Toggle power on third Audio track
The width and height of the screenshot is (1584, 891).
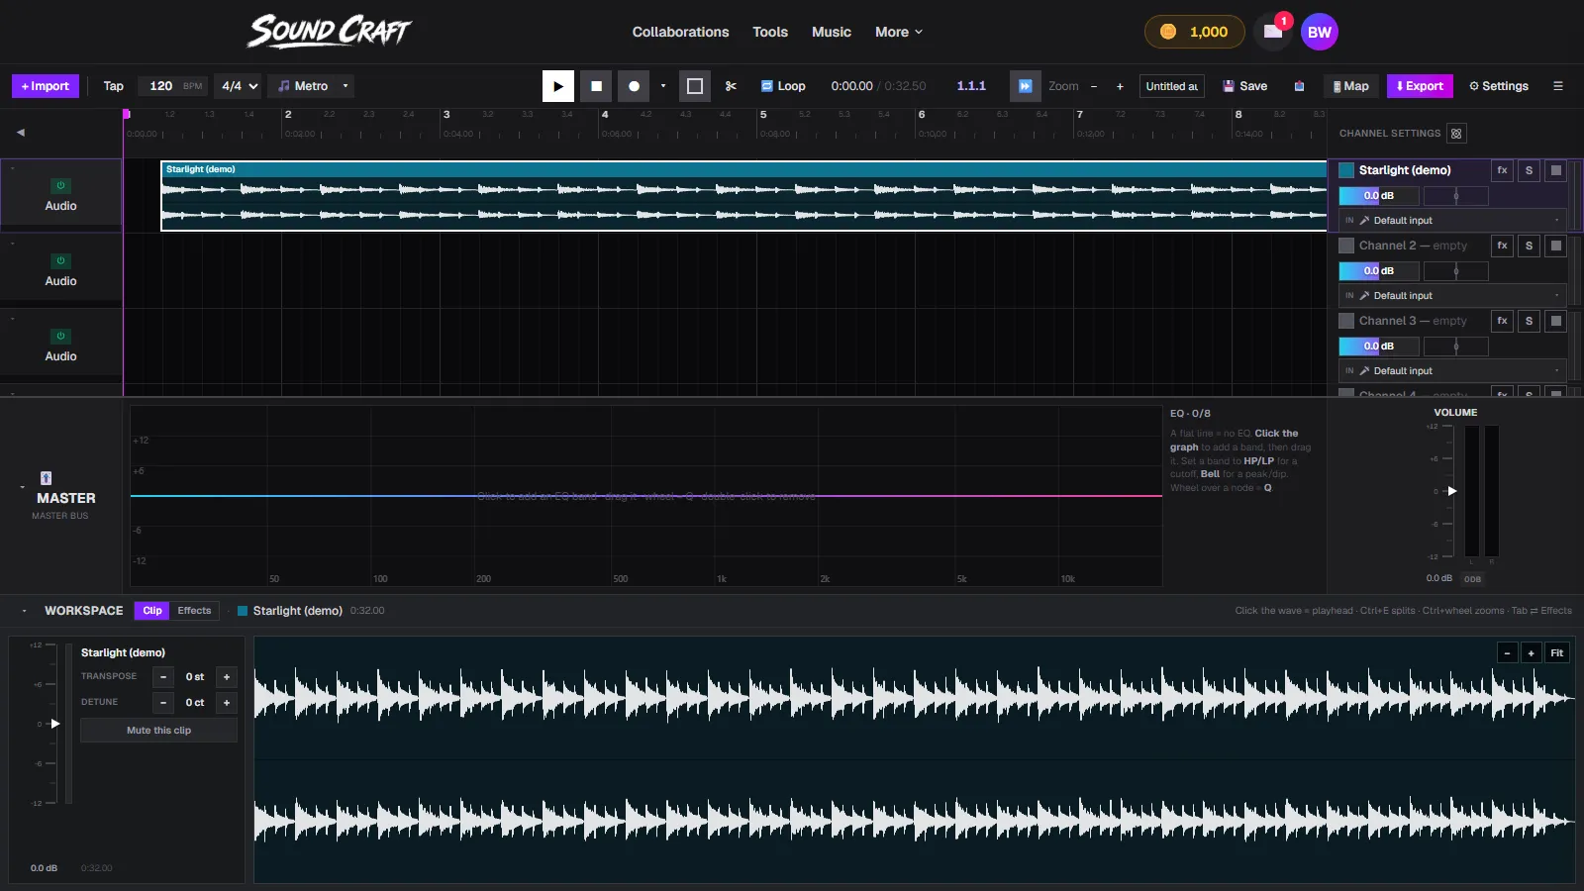pos(60,336)
